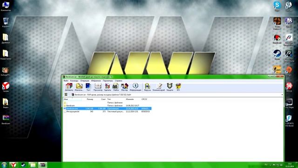This screenshot has height=168, width=298.
Task: Open the Просмотр (View) tool
Action: (98, 87)
